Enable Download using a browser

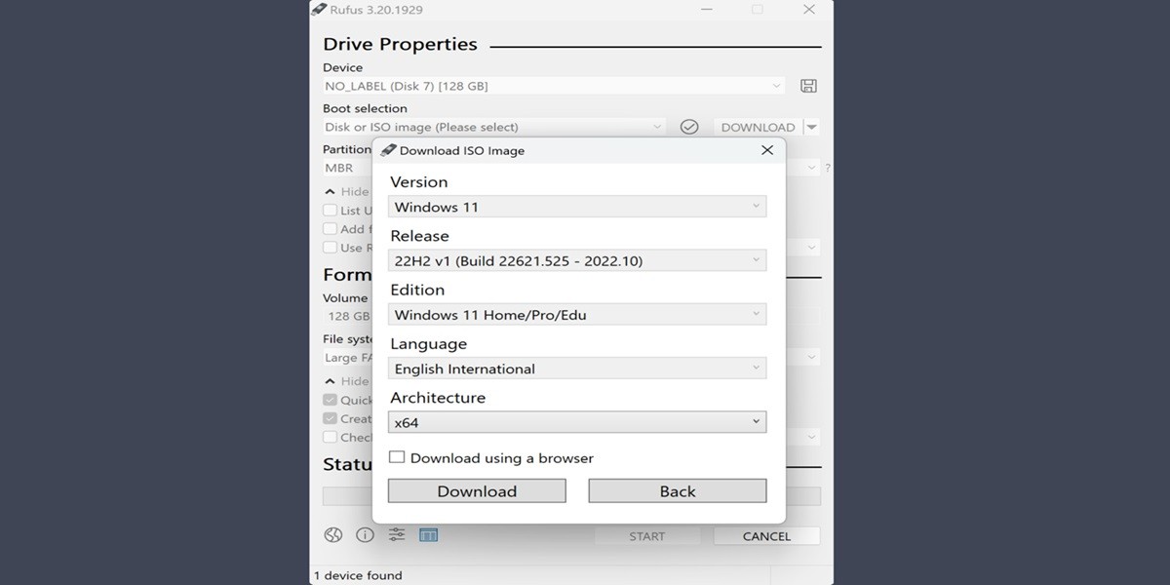(397, 456)
